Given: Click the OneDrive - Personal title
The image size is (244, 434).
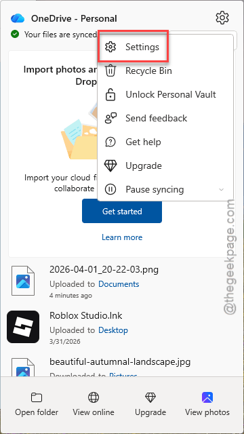Looking at the screenshot, I should 74,18.
